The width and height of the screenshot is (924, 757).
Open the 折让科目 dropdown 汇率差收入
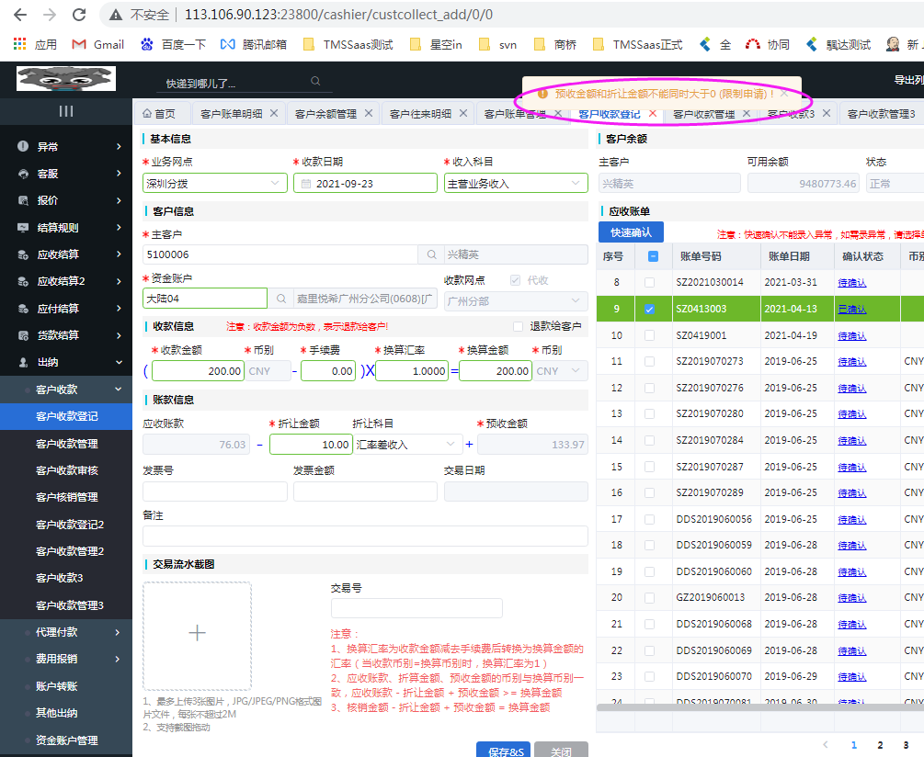pos(406,445)
